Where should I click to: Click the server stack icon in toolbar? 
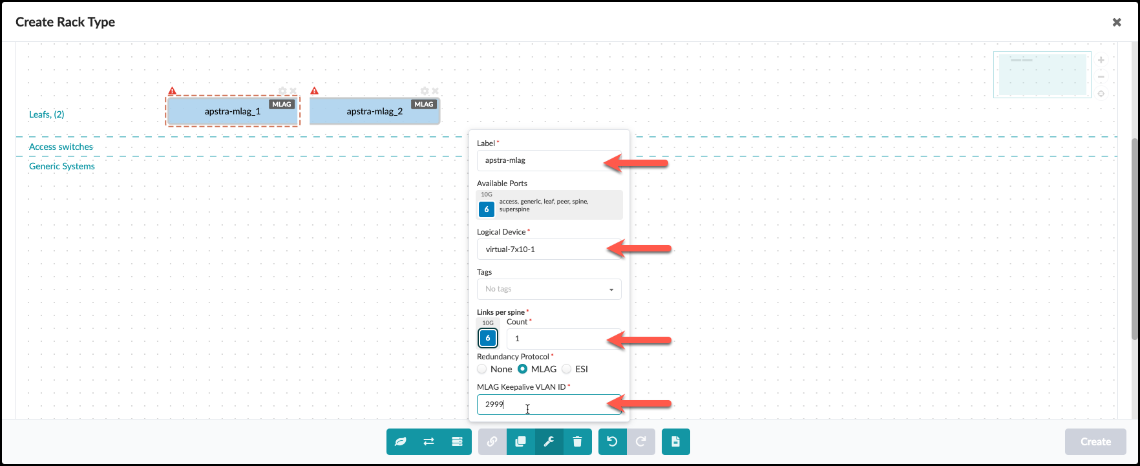click(x=457, y=442)
